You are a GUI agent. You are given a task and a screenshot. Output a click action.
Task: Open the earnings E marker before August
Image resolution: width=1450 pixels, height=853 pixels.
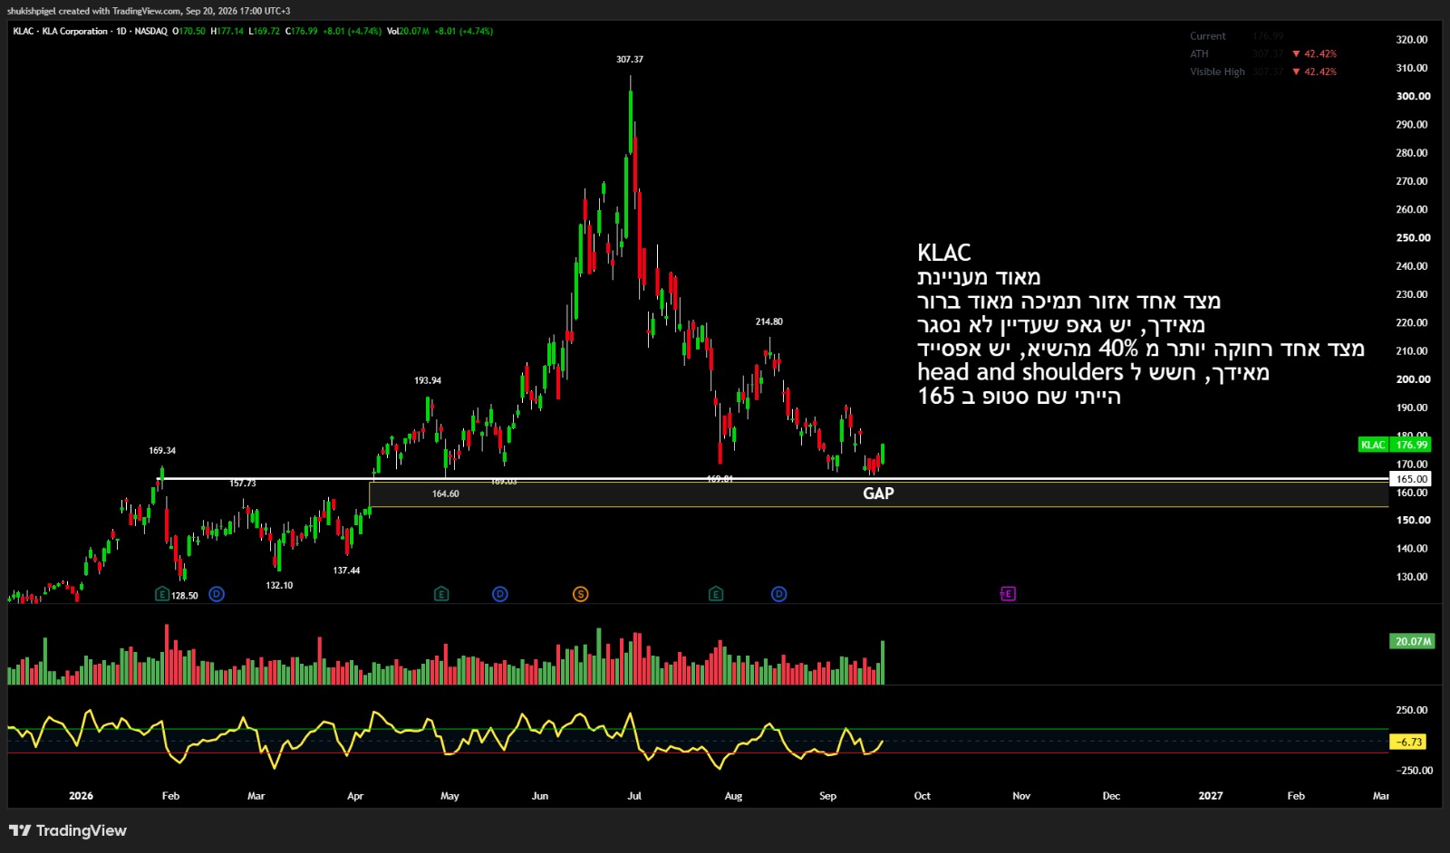point(716,594)
